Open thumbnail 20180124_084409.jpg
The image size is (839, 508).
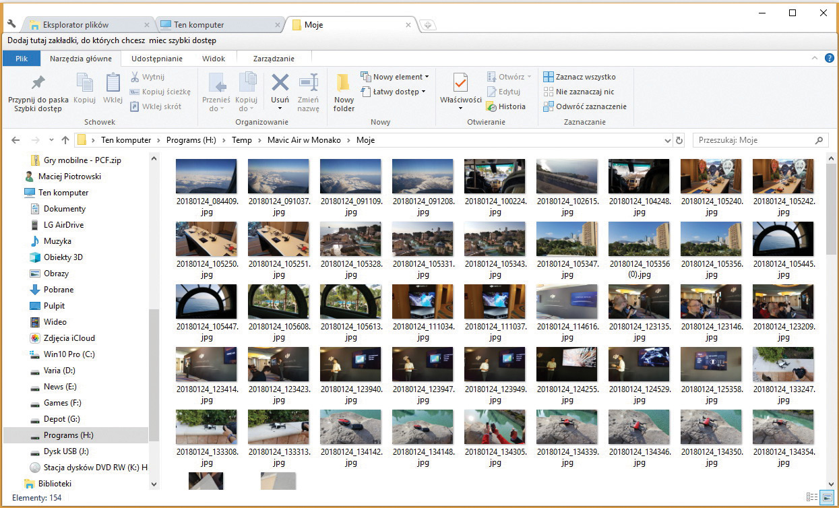tap(206, 177)
